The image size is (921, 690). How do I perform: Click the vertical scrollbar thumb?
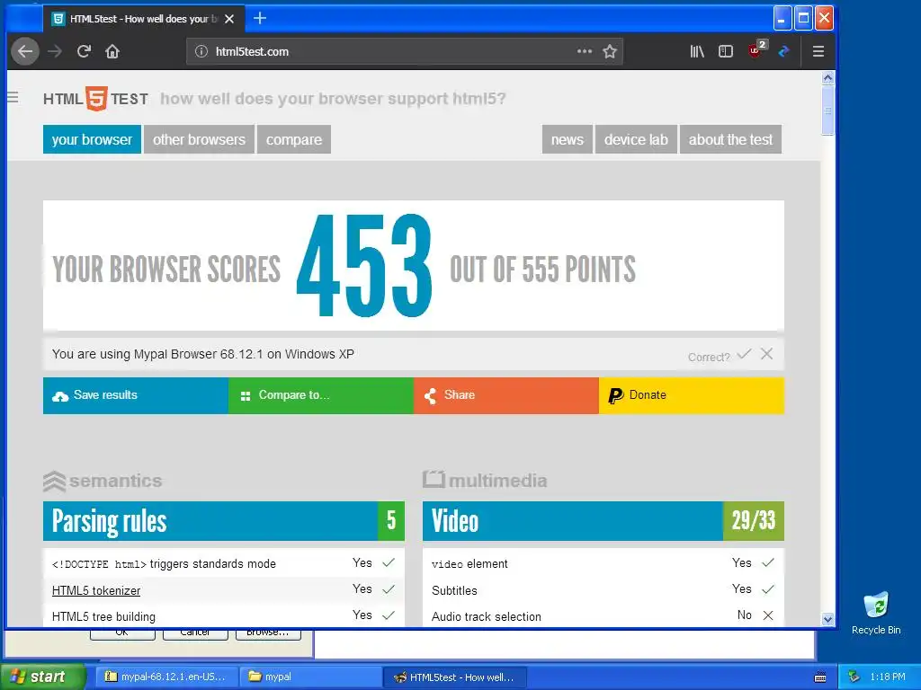[x=827, y=111]
